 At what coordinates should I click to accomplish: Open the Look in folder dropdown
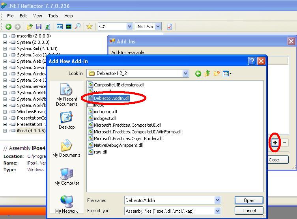(x=185, y=73)
